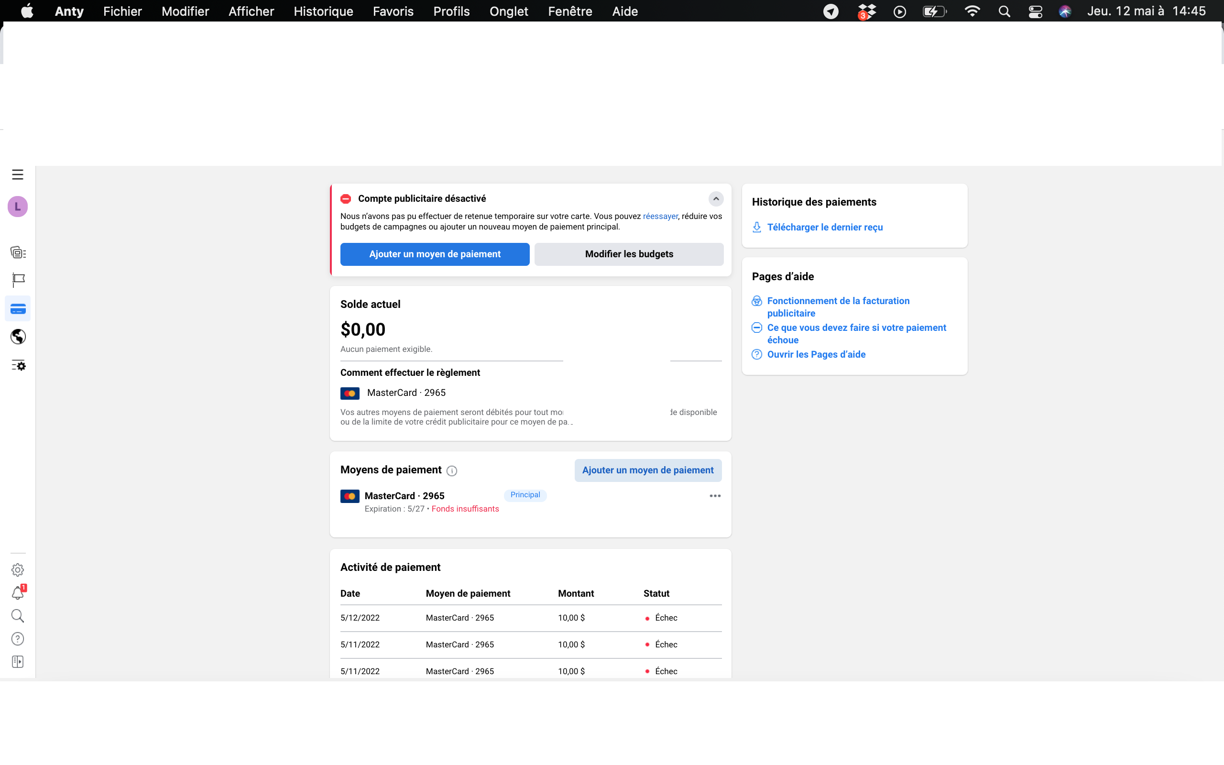Open the ad settings list-gear icon
This screenshot has width=1224, height=765.
pyautogui.click(x=18, y=365)
